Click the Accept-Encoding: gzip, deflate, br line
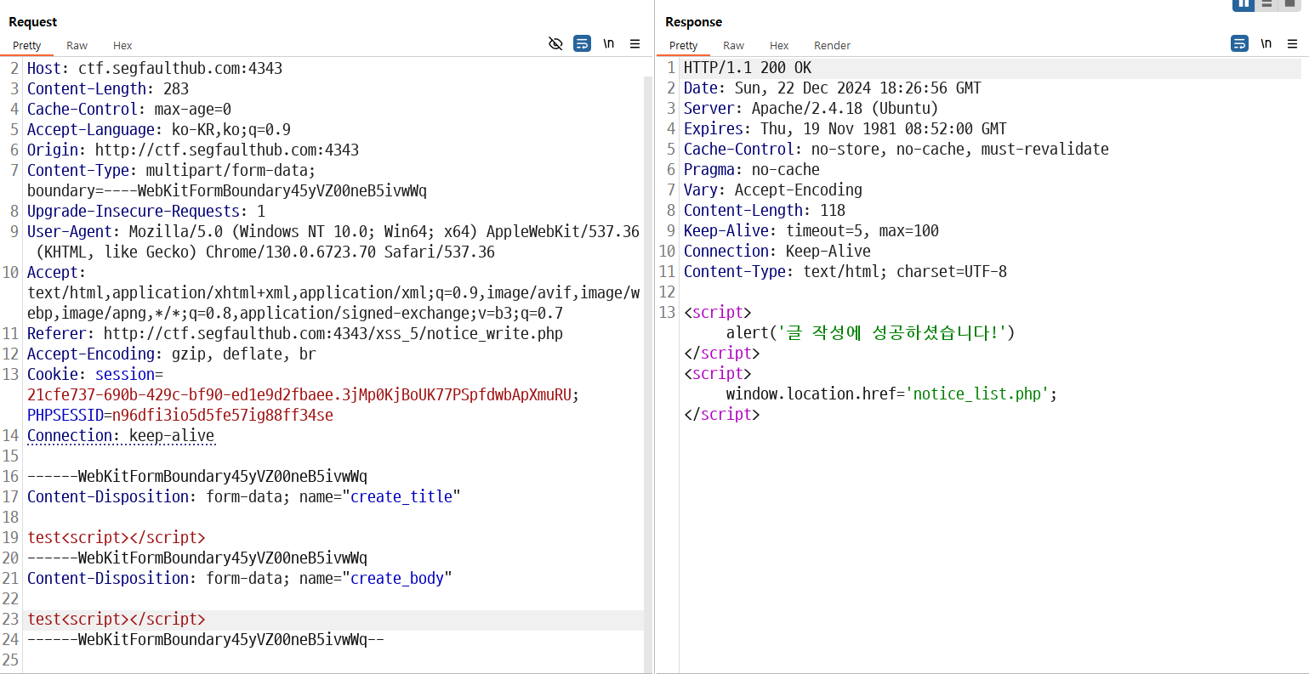Image resolution: width=1309 pixels, height=674 pixels. click(172, 354)
